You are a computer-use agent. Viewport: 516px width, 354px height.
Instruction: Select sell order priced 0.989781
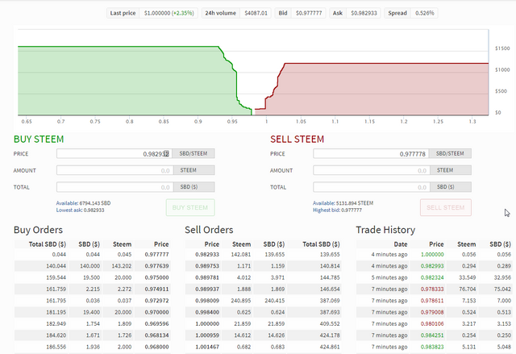click(x=264, y=277)
